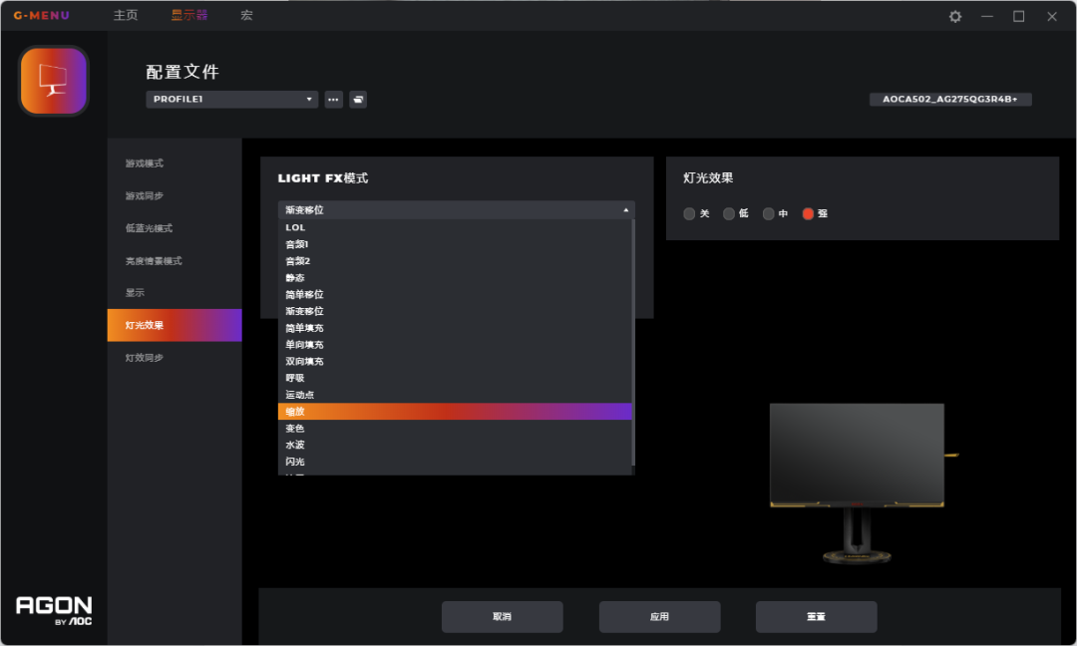Screen dimensions: 1077x646
Task: Click the G-MENU logo
Action: click(41, 15)
